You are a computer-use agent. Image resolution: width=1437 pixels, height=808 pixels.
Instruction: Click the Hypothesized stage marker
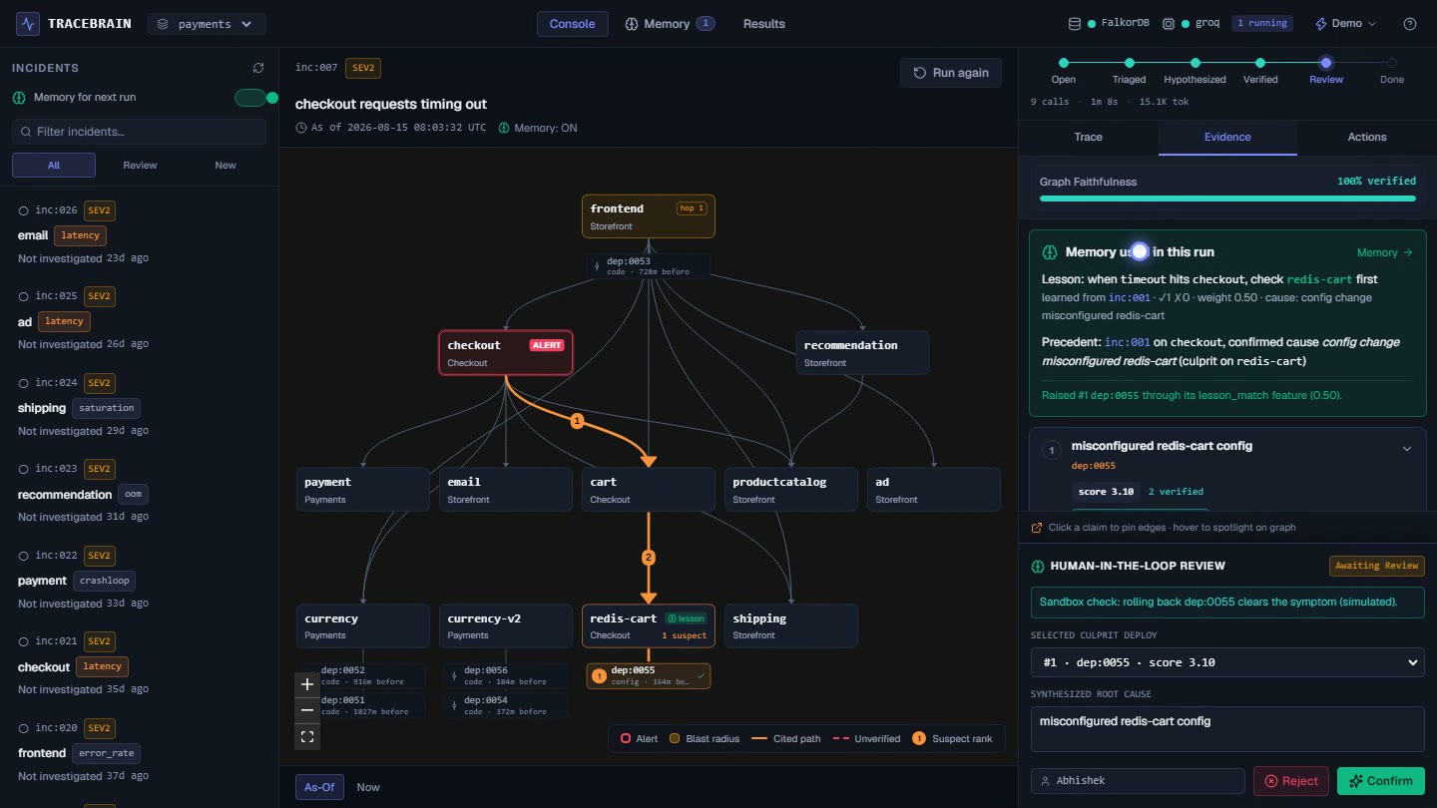[x=1195, y=63]
